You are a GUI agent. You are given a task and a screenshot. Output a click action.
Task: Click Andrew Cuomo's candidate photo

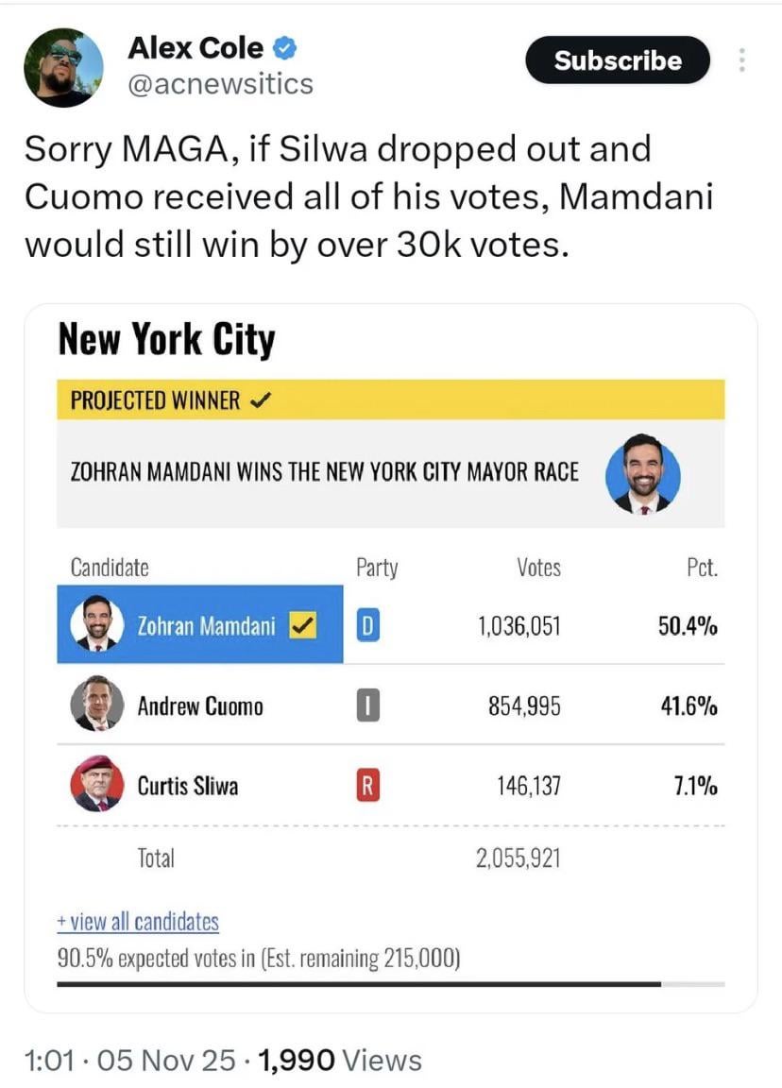coord(97,705)
